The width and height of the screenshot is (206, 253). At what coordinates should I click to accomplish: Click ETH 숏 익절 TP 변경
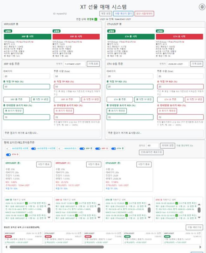[x=194, y=100]
